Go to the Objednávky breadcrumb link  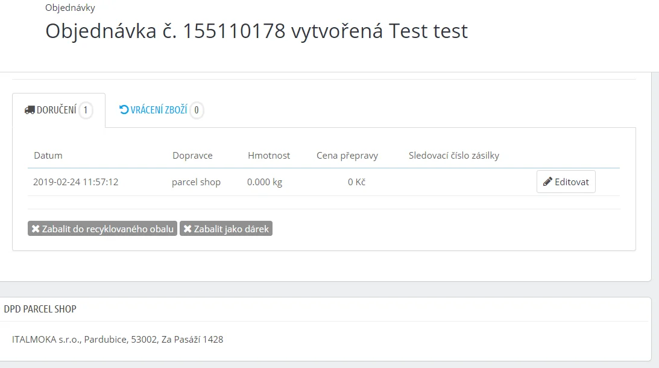[70, 8]
